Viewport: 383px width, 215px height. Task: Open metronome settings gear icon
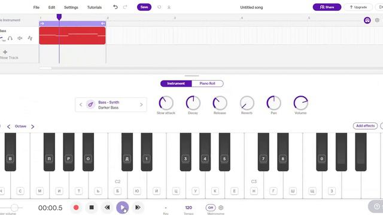(x=221, y=208)
